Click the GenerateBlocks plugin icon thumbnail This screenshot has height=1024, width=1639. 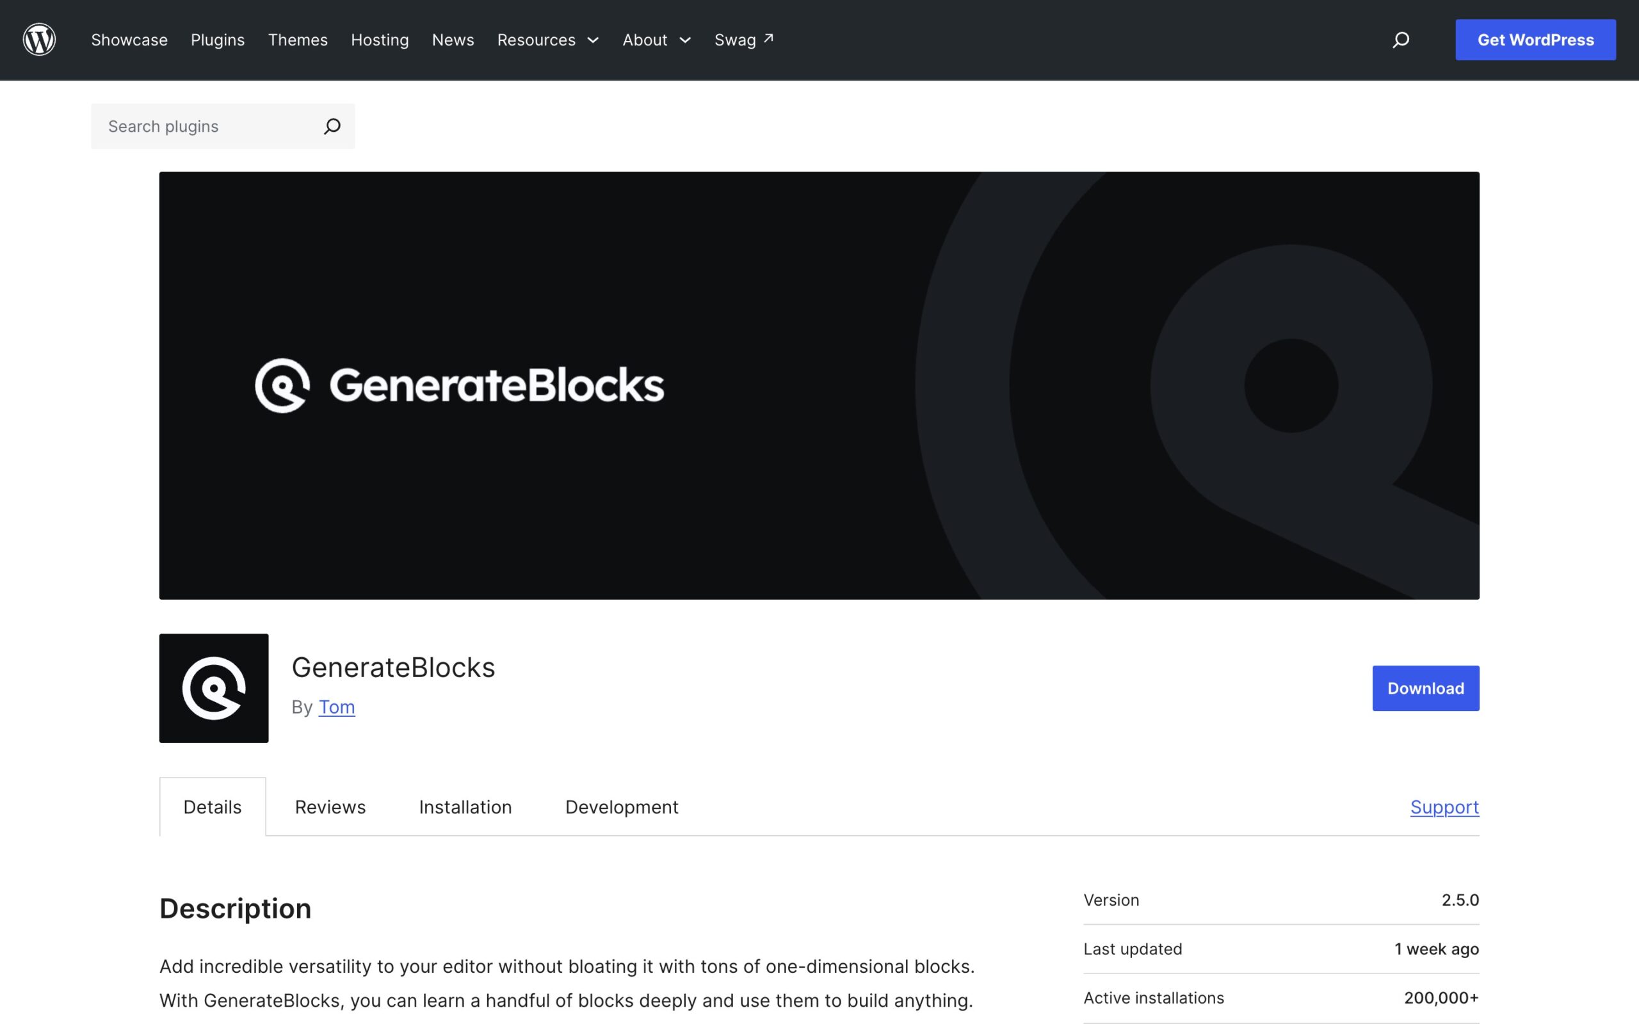point(214,688)
